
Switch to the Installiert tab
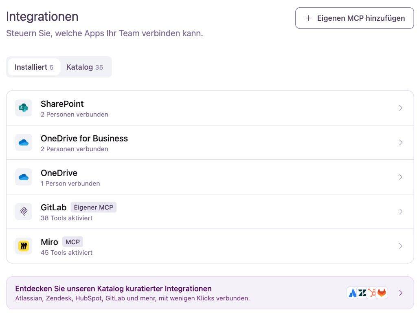tap(34, 67)
